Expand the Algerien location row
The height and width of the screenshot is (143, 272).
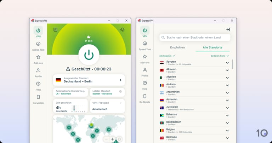(227, 78)
